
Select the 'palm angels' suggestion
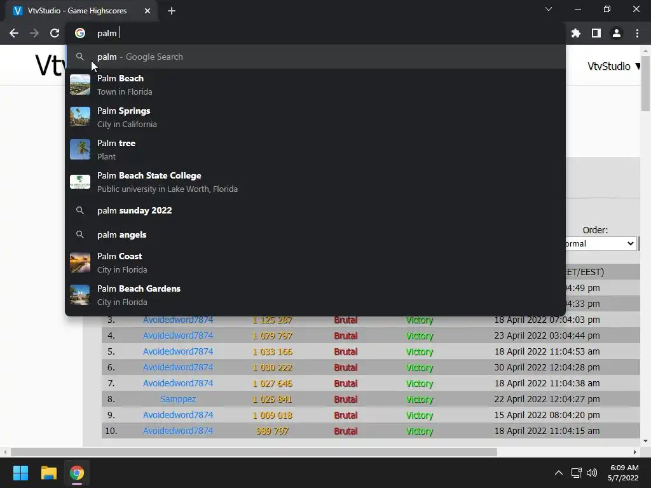[x=315, y=234]
